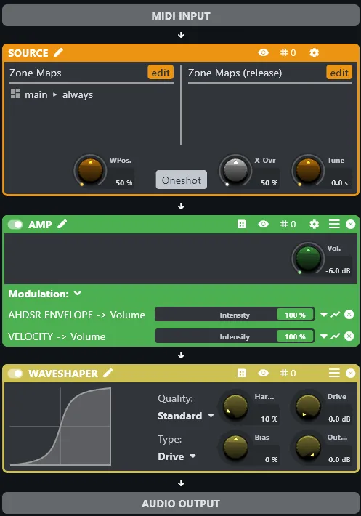The width and height of the screenshot is (361, 516).
Task: Remove the WAVESHAPER module with X
Action: click(x=351, y=373)
